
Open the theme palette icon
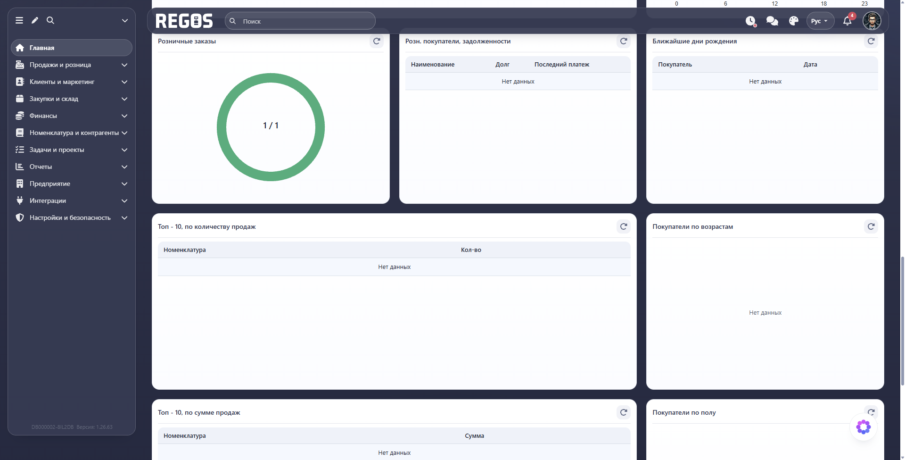pyautogui.click(x=794, y=21)
